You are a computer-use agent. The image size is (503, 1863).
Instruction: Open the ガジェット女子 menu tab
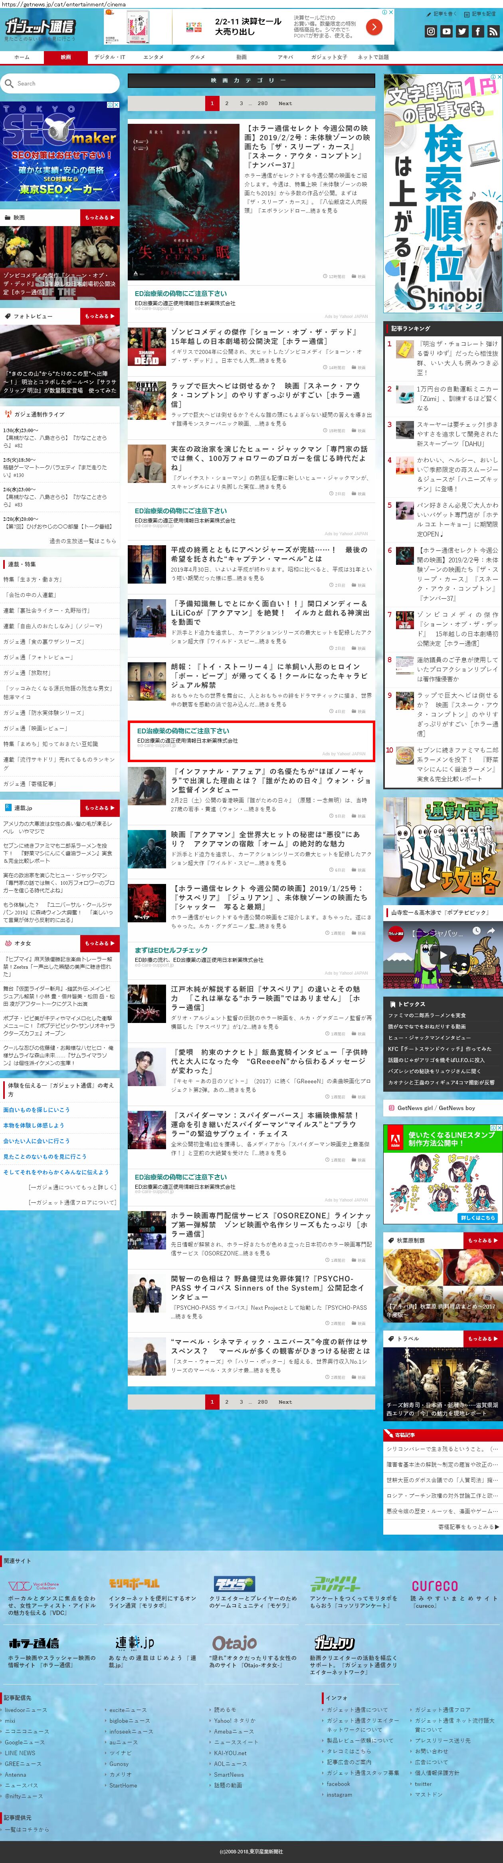click(x=329, y=57)
